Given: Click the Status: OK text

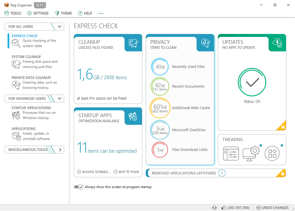Looking at the screenshot, I should tap(252, 102).
